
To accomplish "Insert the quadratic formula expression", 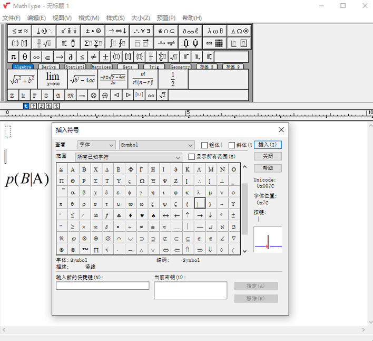I will 113,80.
